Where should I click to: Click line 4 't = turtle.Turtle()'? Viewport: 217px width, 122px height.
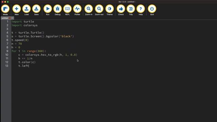[28, 33]
